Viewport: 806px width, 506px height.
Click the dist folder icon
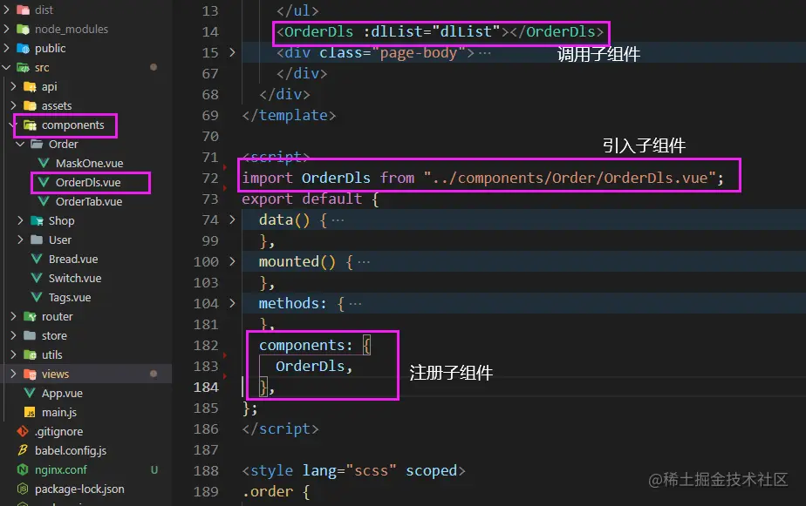[24, 10]
